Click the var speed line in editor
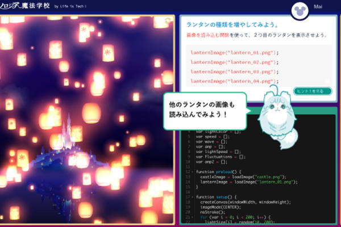Screen dimensions: 341x227 (213, 137)
